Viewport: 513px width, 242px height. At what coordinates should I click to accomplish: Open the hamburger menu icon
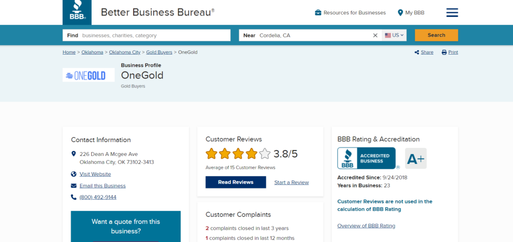[x=452, y=12]
